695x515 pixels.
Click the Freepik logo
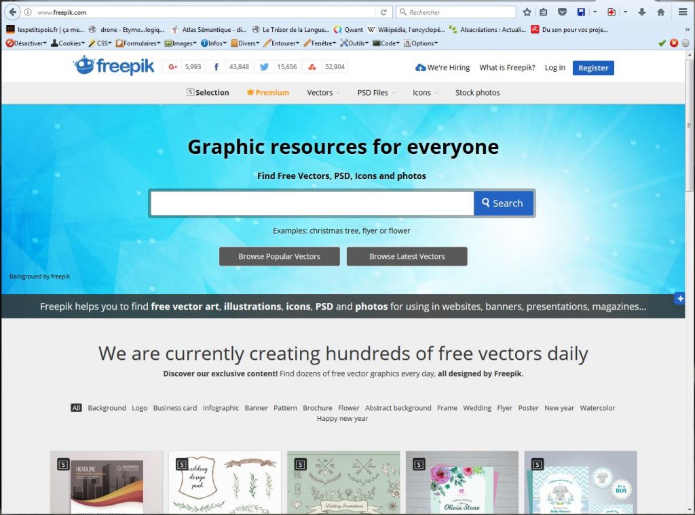(x=114, y=66)
